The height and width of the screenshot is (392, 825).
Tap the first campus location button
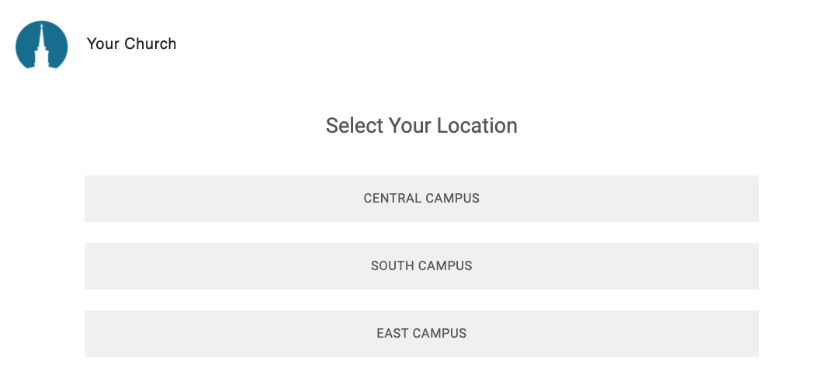(421, 199)
